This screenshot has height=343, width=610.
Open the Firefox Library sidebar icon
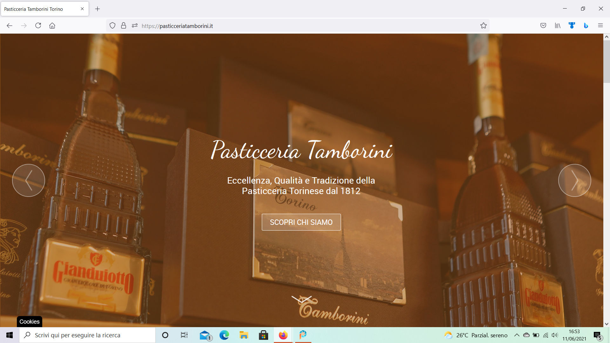[x=558, y=25]
